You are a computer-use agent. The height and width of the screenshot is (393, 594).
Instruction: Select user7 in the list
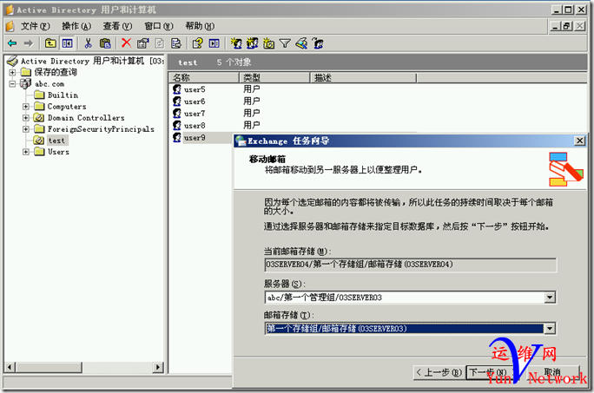195,114
